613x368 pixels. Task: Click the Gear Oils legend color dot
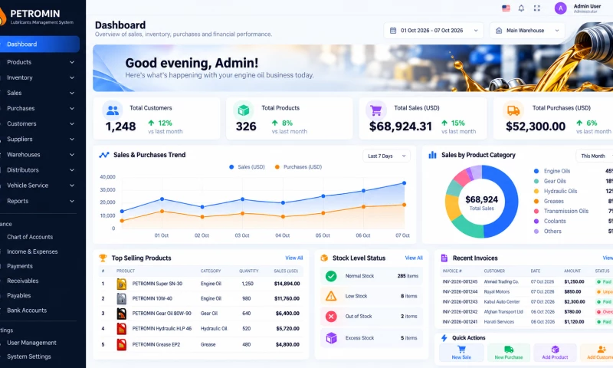pyautogui.click(x=536, y=182)
